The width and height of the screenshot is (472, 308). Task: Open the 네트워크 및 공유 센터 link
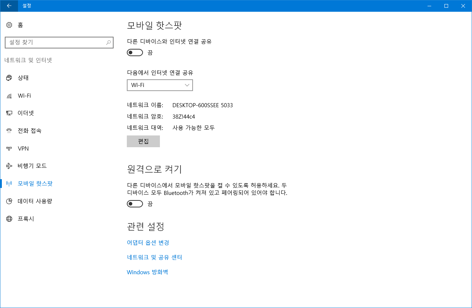pos(154,257)
